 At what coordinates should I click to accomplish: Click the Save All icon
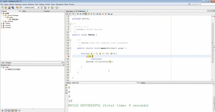point(12,8)
